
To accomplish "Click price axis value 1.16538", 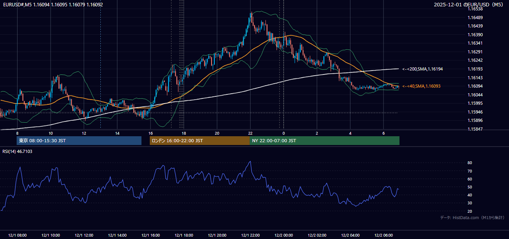I will coord(475,9).
